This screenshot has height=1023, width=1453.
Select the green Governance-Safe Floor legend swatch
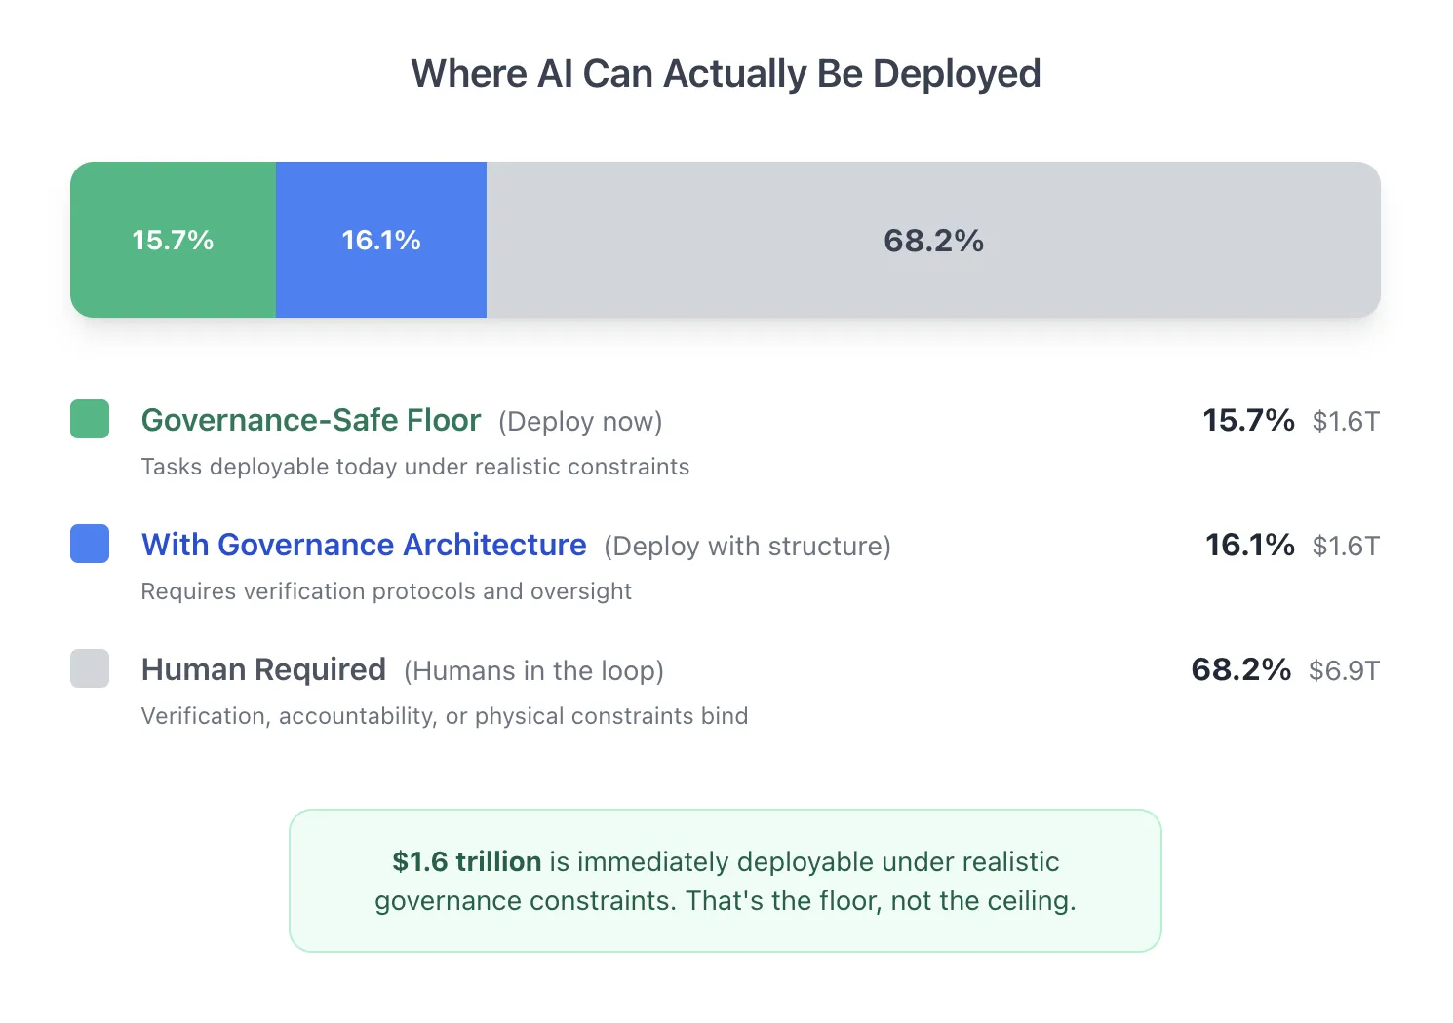pyautogui.click(x=89, y=419)
